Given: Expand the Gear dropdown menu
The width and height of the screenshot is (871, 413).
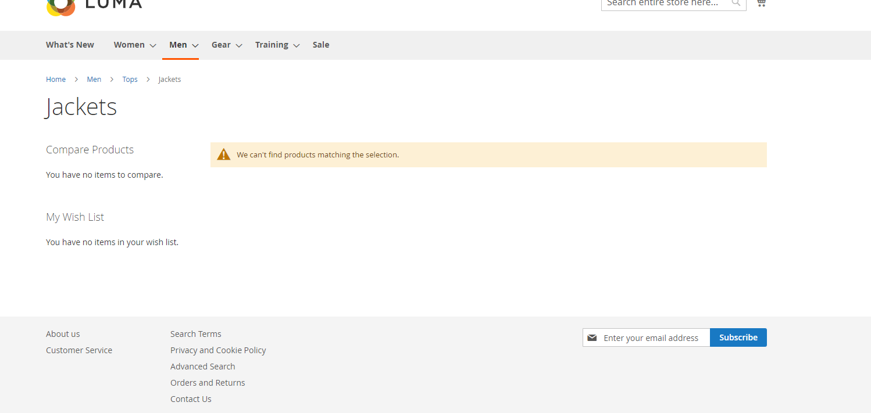Looking at the screenshot, I should [x=226, y=45].
